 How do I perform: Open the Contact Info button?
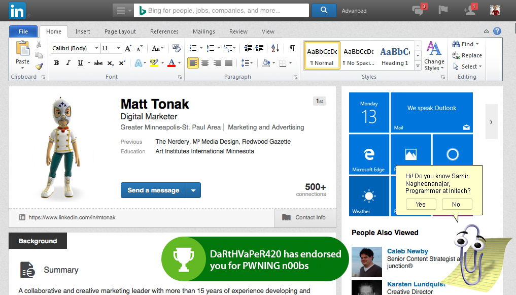point(305,218)
